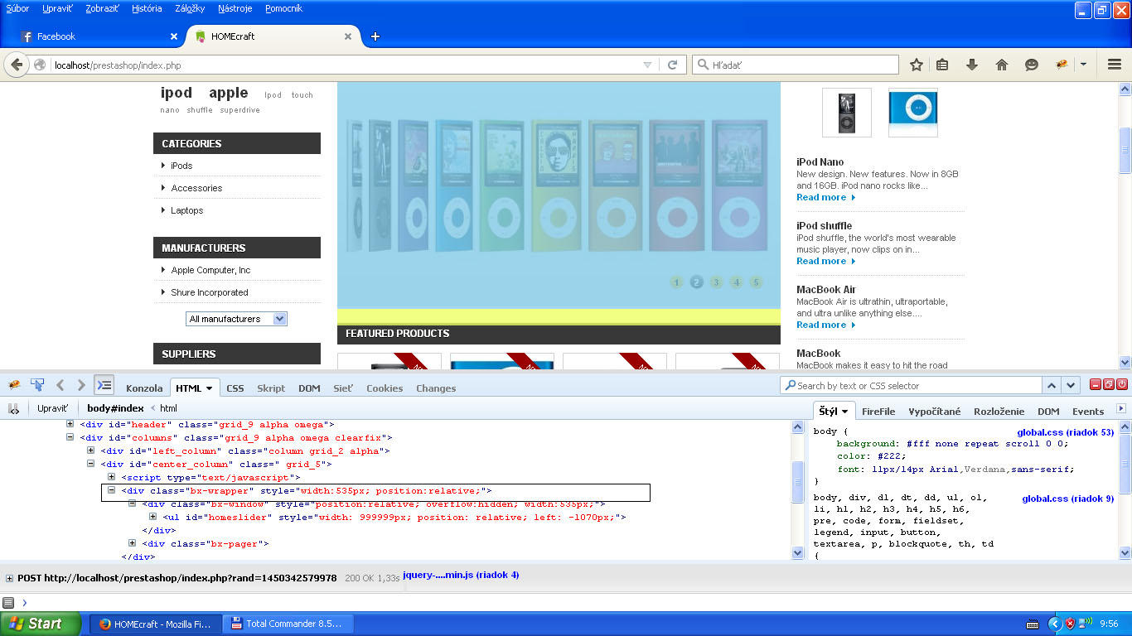Show the URL history dropdown arrow
This screenshot has height=636, width=1132.
(648, 65)
